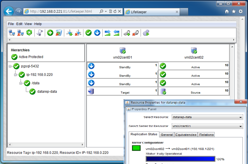Click the Active Protected legend entry
Image resolution: width=248 pixels, height=164 pixels.
pos(27,57)
